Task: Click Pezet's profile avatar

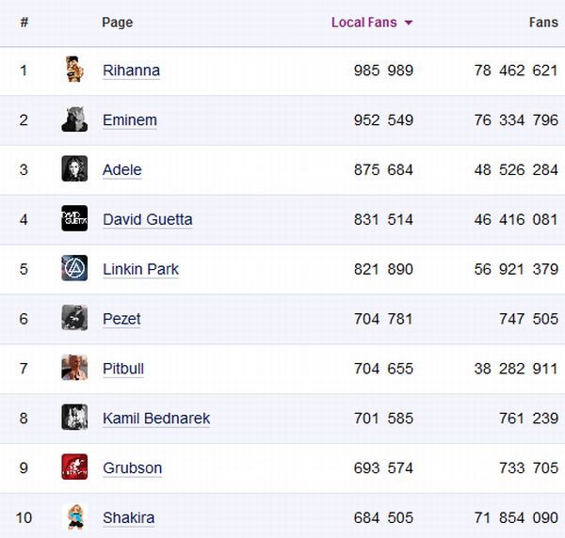Action: coord(74,319)
